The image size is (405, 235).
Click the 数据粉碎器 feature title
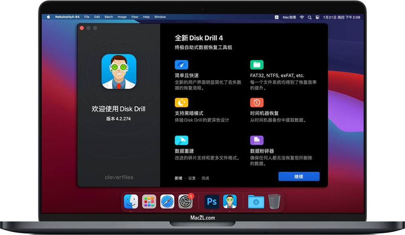[262, 151]
